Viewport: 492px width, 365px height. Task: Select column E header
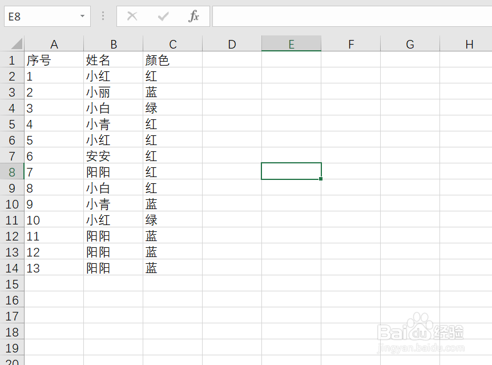pyautogui.click(x=291, y=44)
